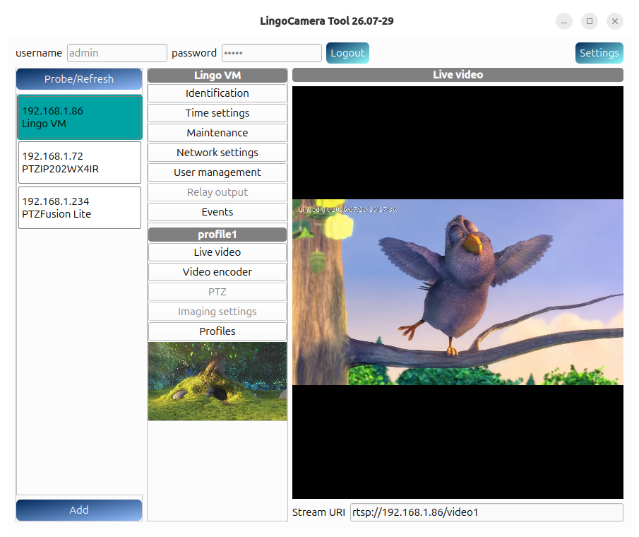Focus the password field
The image size is (639, 537).
point(272,53)
